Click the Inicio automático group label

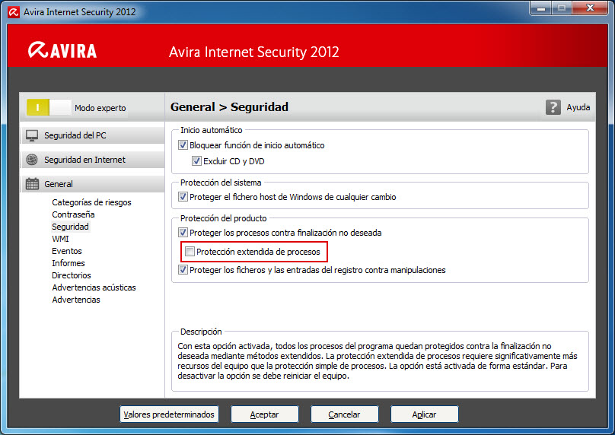(212, 130)
